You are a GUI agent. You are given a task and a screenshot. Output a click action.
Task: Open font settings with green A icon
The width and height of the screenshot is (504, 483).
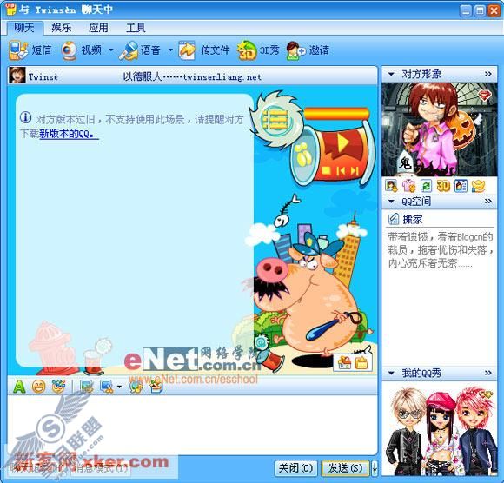(x=19, y=387)
